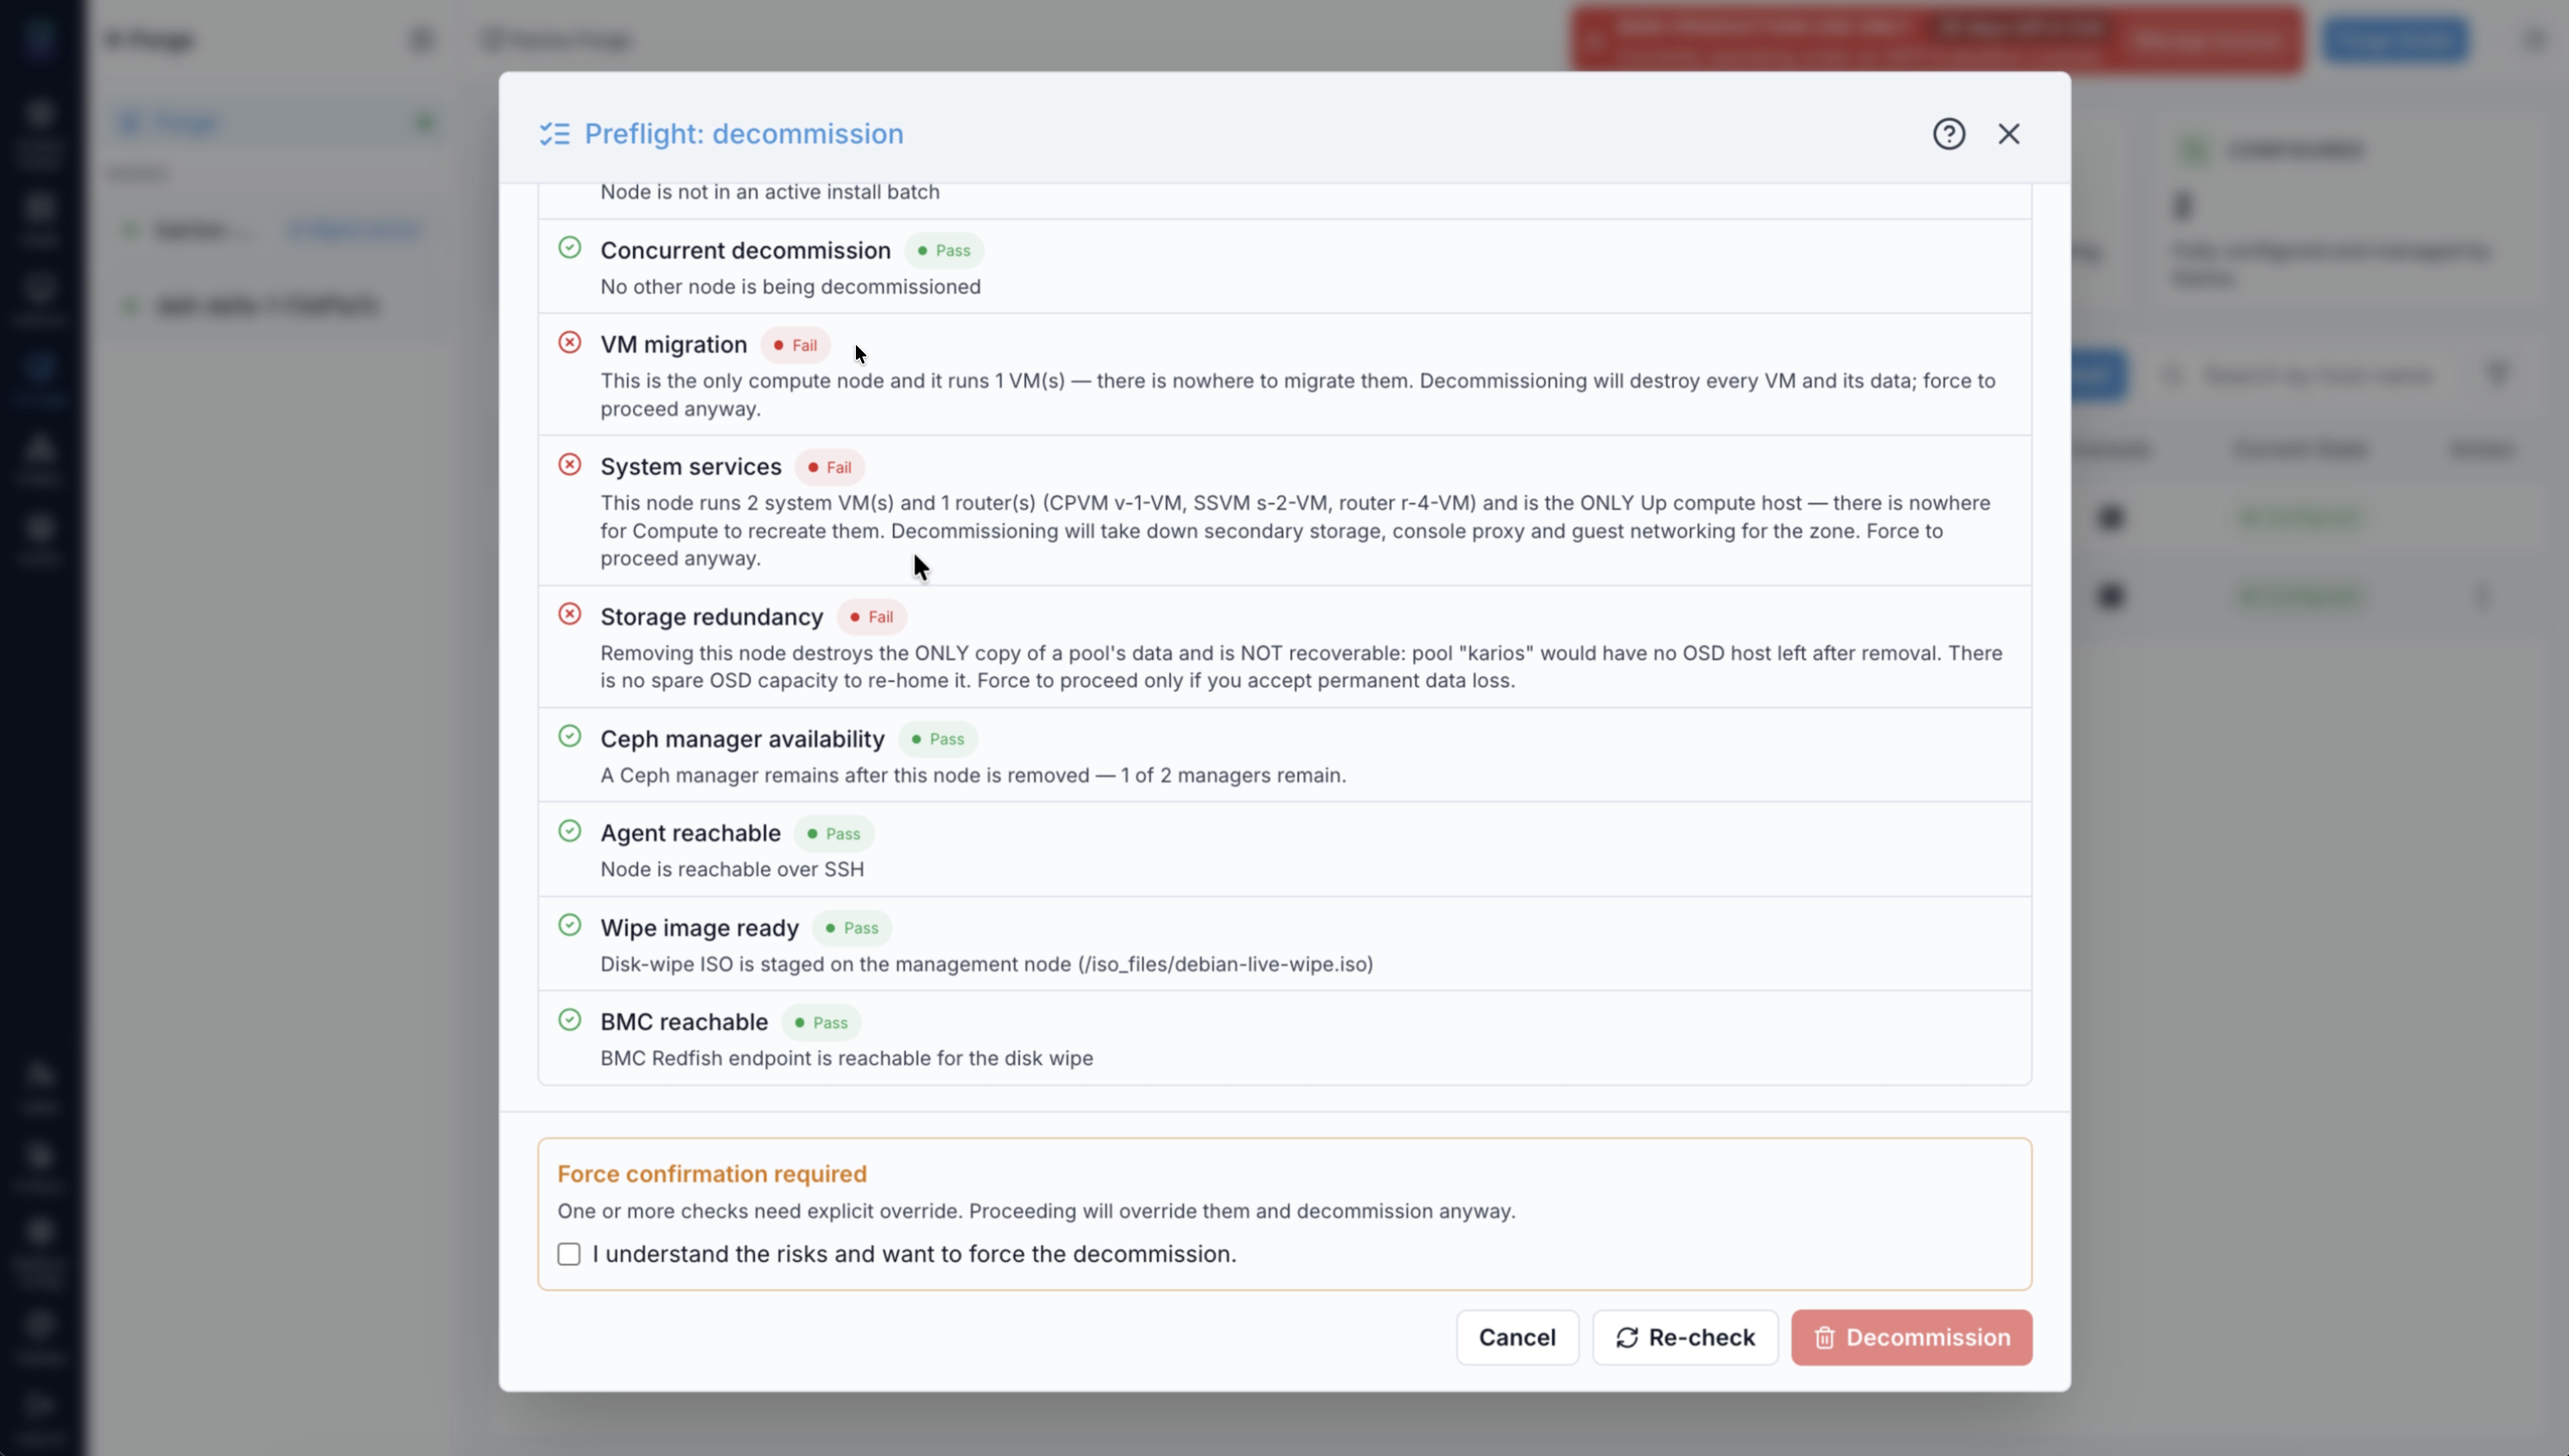Click the System services fail cross icon
This screenshot has width=2569, height=1456.
pos(570,465)
